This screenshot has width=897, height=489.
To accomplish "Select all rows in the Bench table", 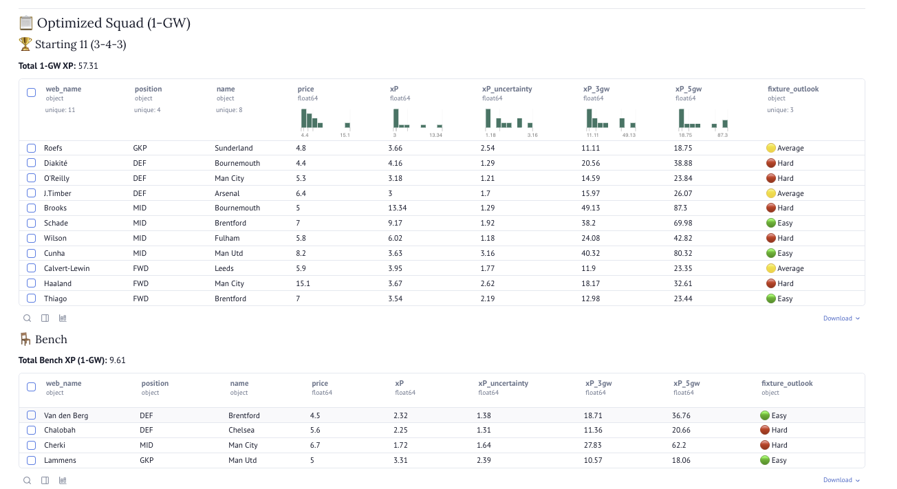I will (31, 387).
